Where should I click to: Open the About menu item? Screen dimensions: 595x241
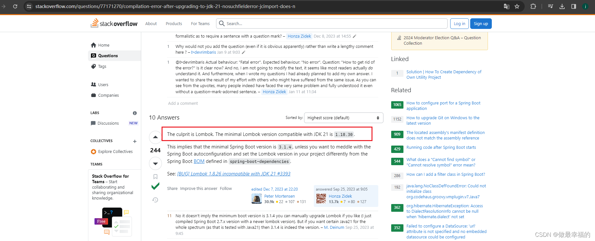click(x=151, y=23)
